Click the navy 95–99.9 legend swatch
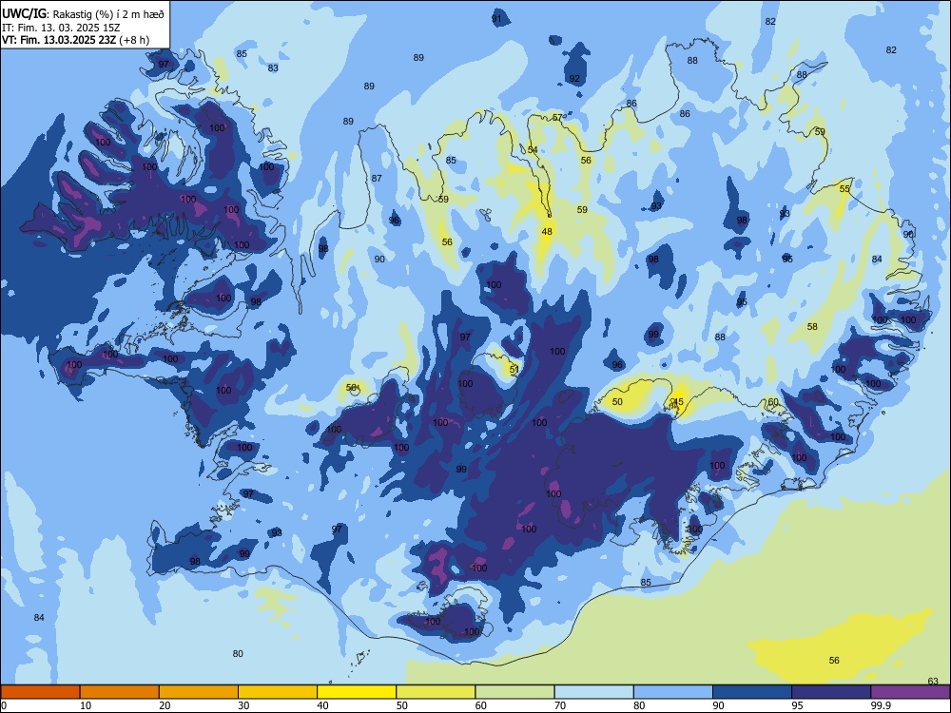The height and width of the screenshot is (713, 951). (831, 692)
